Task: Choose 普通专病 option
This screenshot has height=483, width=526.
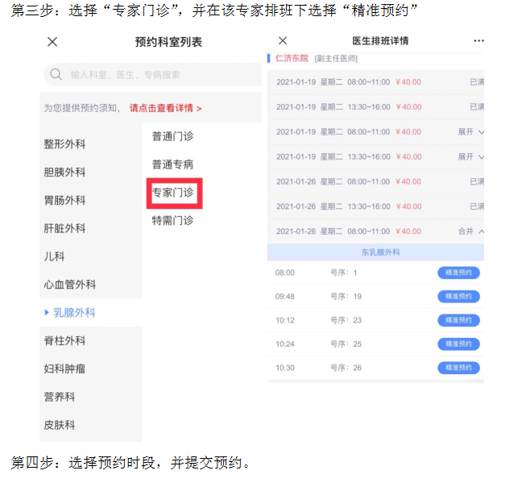Action: click(x=173, y=164)
